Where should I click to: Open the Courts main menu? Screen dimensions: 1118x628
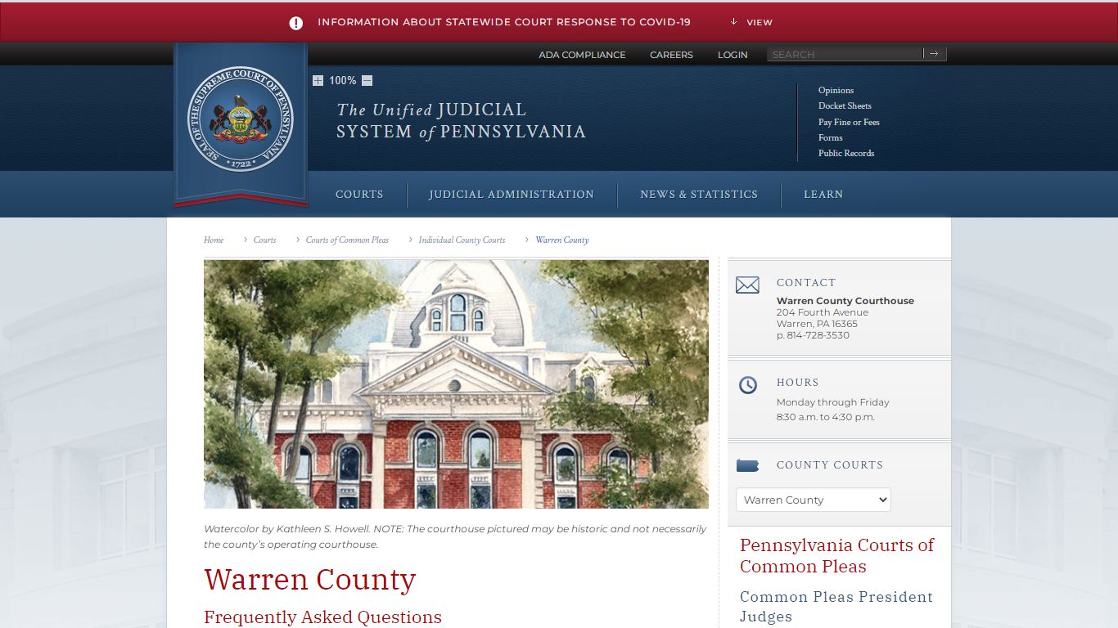359,195
